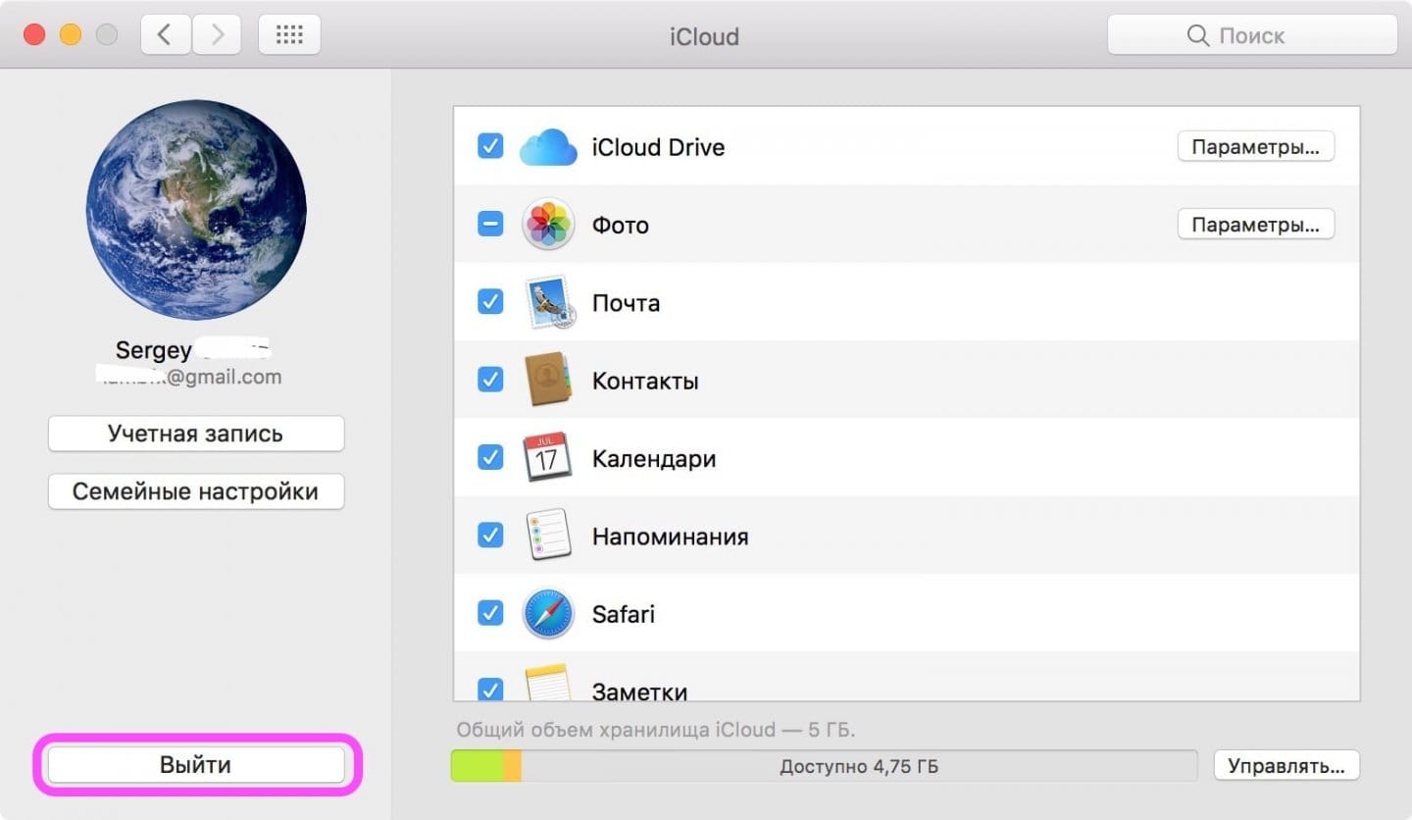Toggle the Фото mixed-state checkbox

pos(490,225)
